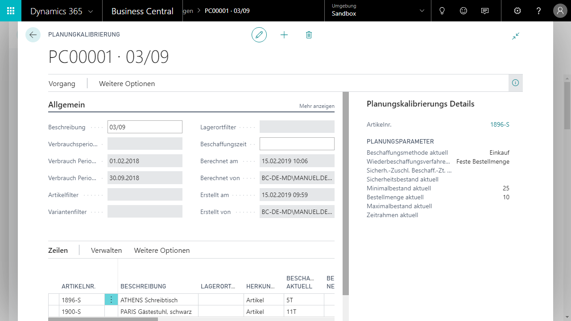Viewport: 571px width, 321px height.
Task: Click the Beschreibung field containing 03/09
Action: [145, 127]
